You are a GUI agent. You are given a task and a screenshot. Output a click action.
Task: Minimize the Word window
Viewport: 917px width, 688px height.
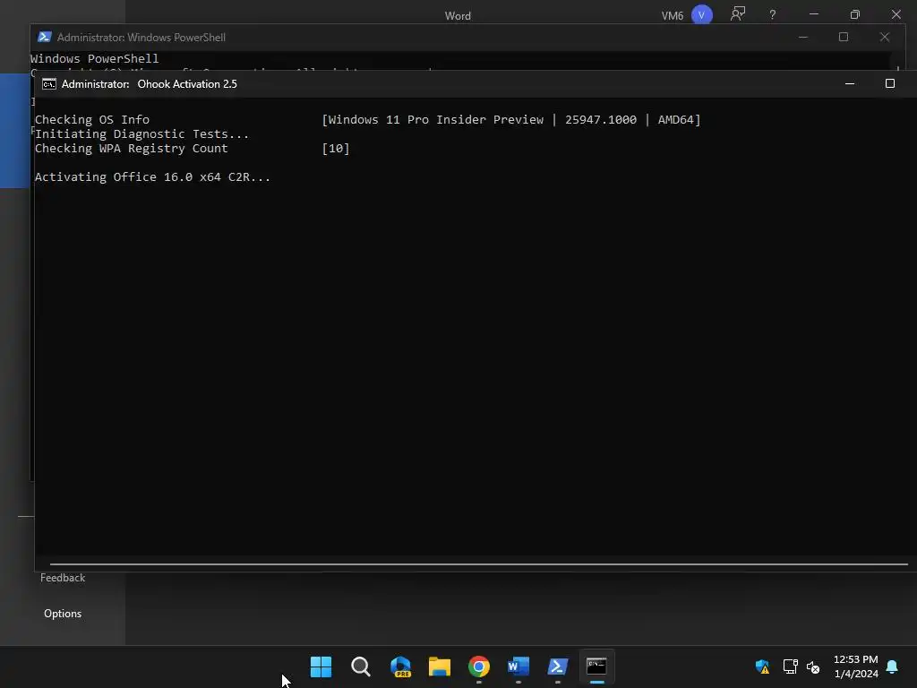pos(813,14)
